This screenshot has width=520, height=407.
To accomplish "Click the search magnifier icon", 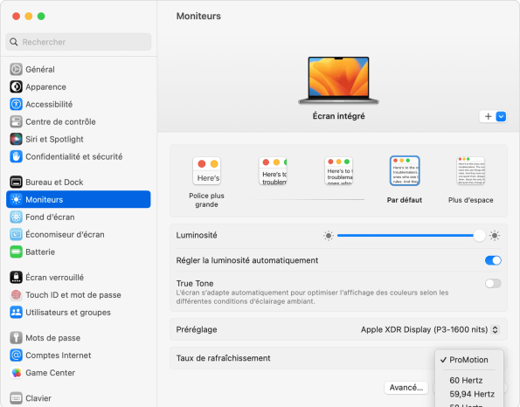I will tap(14, 42).
